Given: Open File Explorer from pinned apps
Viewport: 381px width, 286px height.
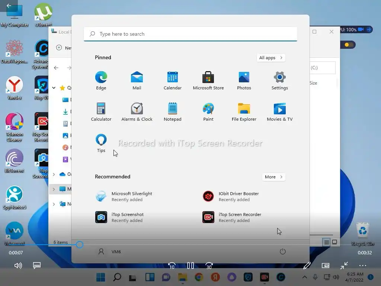Looking at the screenshot, I should pyautogui.click(x=244, y=112).
